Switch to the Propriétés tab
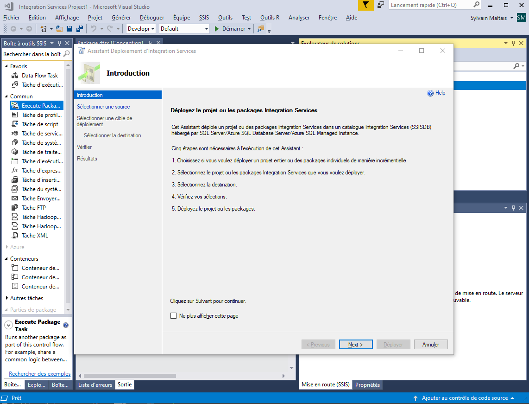This screenshot has width=529, height=404. [367, 385]
